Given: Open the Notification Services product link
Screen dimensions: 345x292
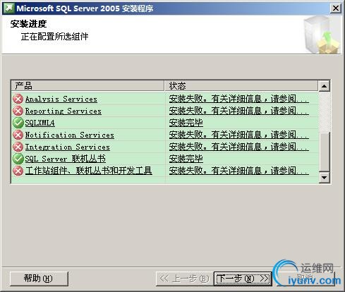Looking at the screenshot, I should click(70, 135).
